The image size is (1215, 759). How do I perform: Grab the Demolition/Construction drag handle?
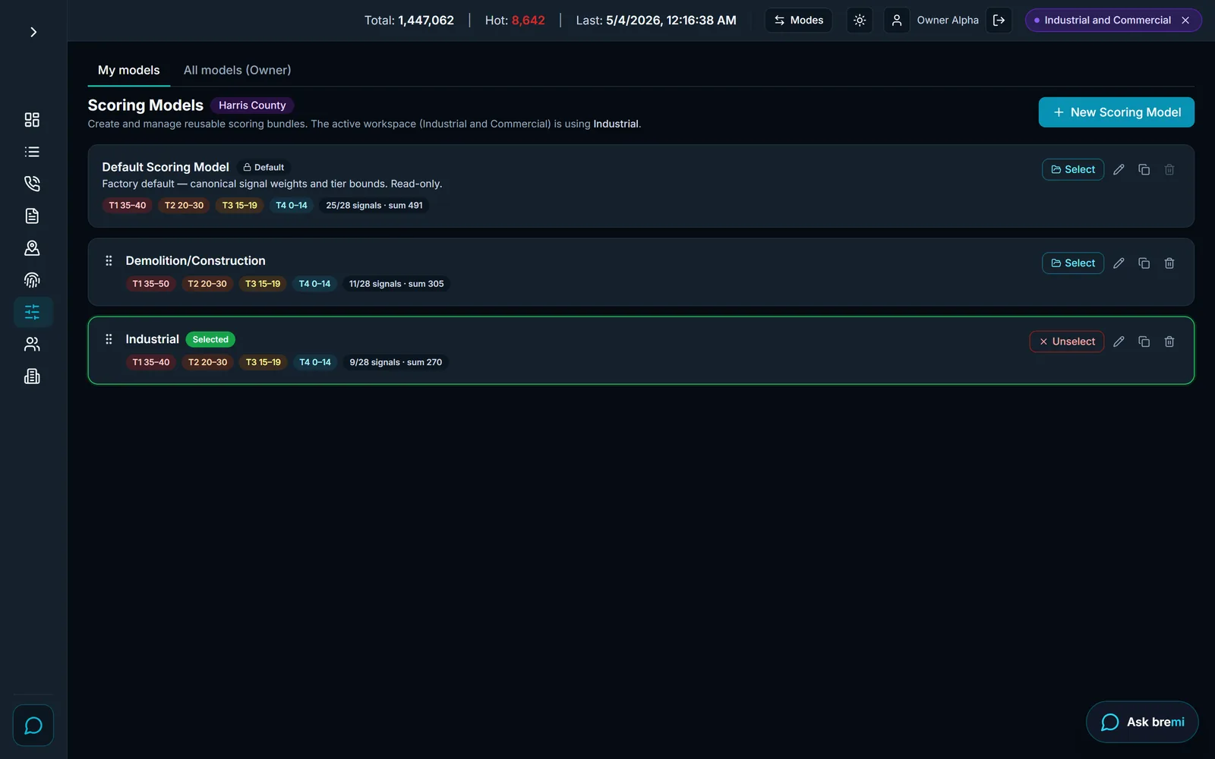[109, 261]
